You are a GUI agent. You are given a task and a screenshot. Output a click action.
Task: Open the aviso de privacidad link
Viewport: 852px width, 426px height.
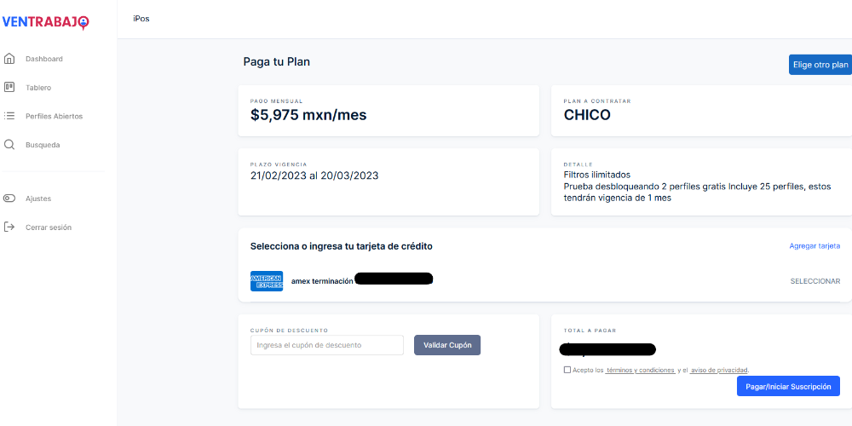tap(719, 371)
